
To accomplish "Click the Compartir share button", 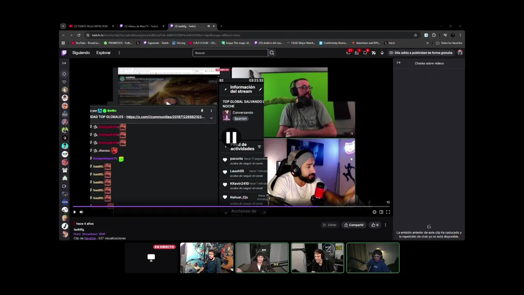I will coord(354,225).
